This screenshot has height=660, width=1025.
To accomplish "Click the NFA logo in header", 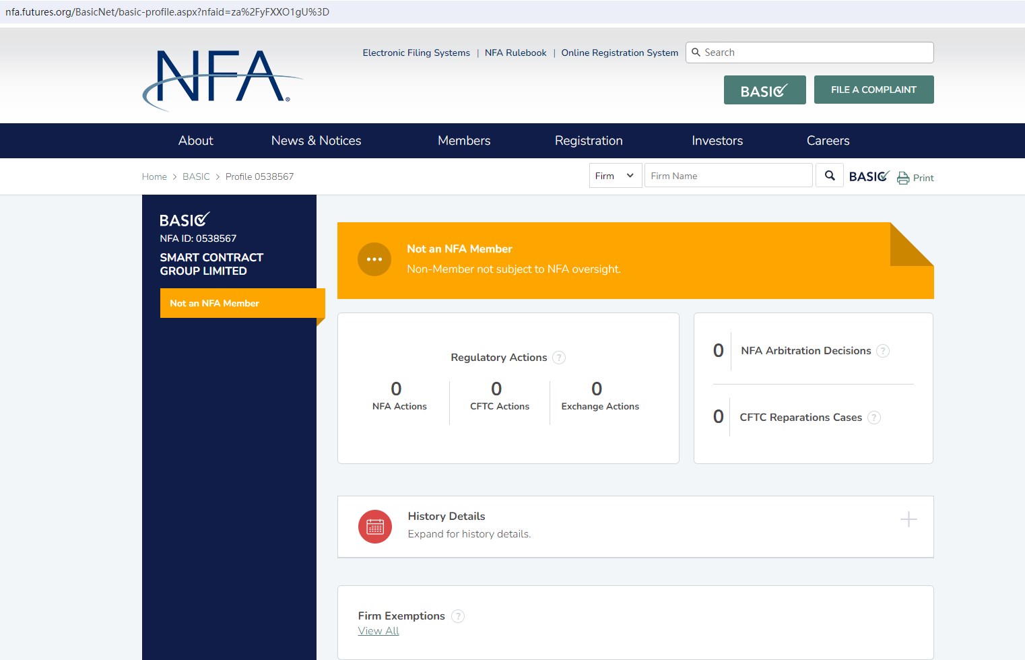I will point(222,78).
